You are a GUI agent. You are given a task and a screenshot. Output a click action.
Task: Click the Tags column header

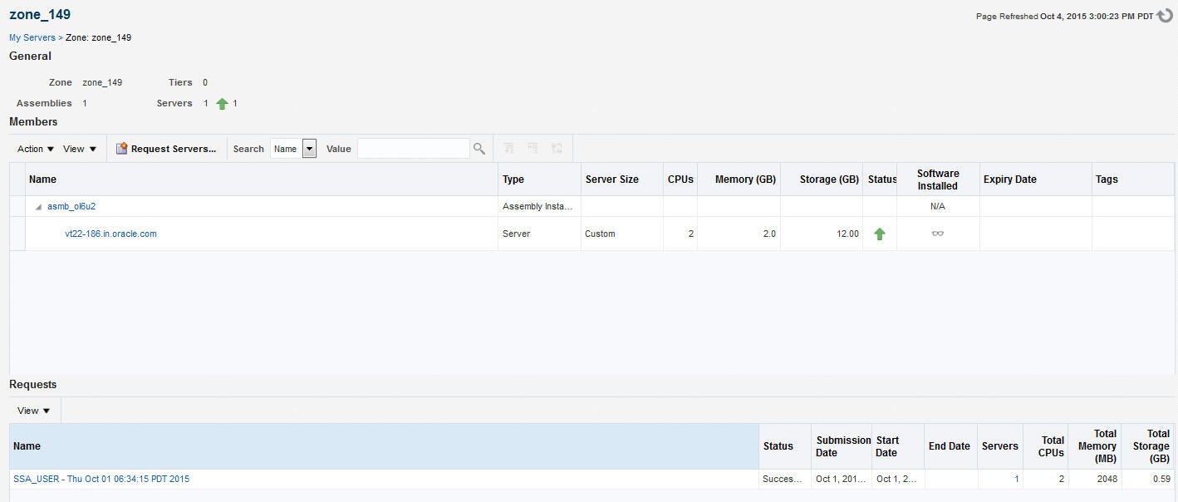1133,180
